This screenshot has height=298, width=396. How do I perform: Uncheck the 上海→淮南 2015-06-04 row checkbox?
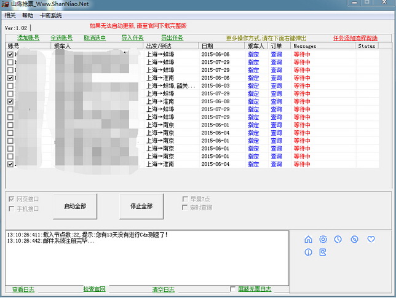pyautogui.click(x=10, y=164)
